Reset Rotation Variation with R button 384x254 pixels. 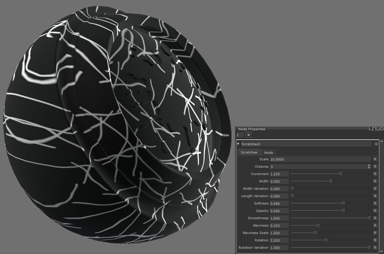tap(375, 248)
